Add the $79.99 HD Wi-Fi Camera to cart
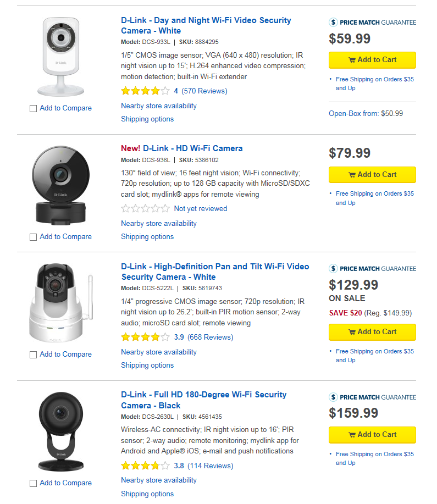The height and width of the screenshot is (504, 437). (x=372, y=175)
